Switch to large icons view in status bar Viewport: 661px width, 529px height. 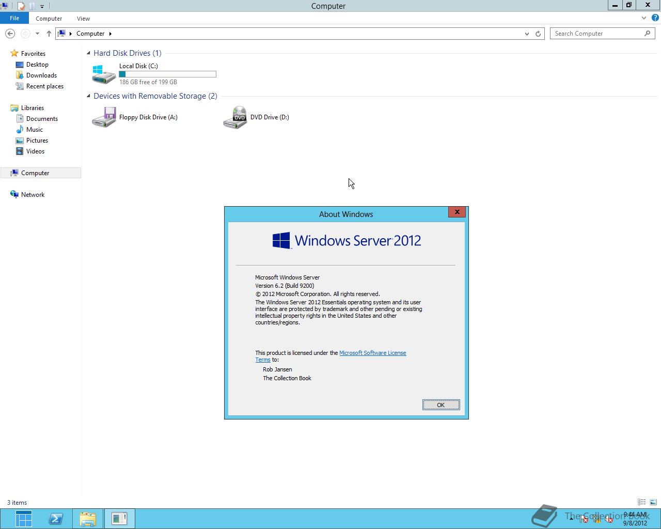click(653, 502)
